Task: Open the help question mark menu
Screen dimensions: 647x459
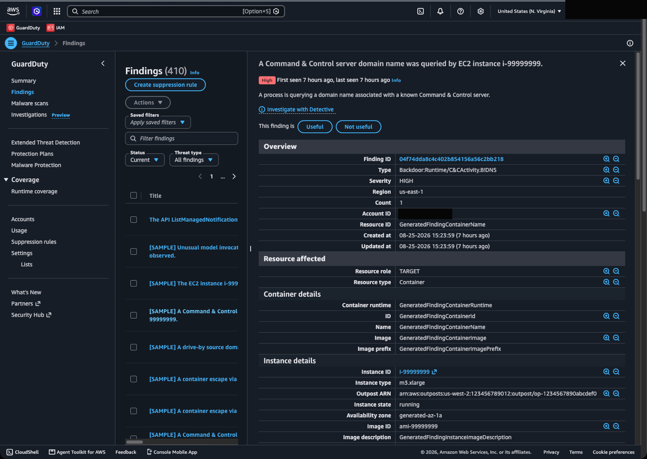Action: click(x=460, y=11)
